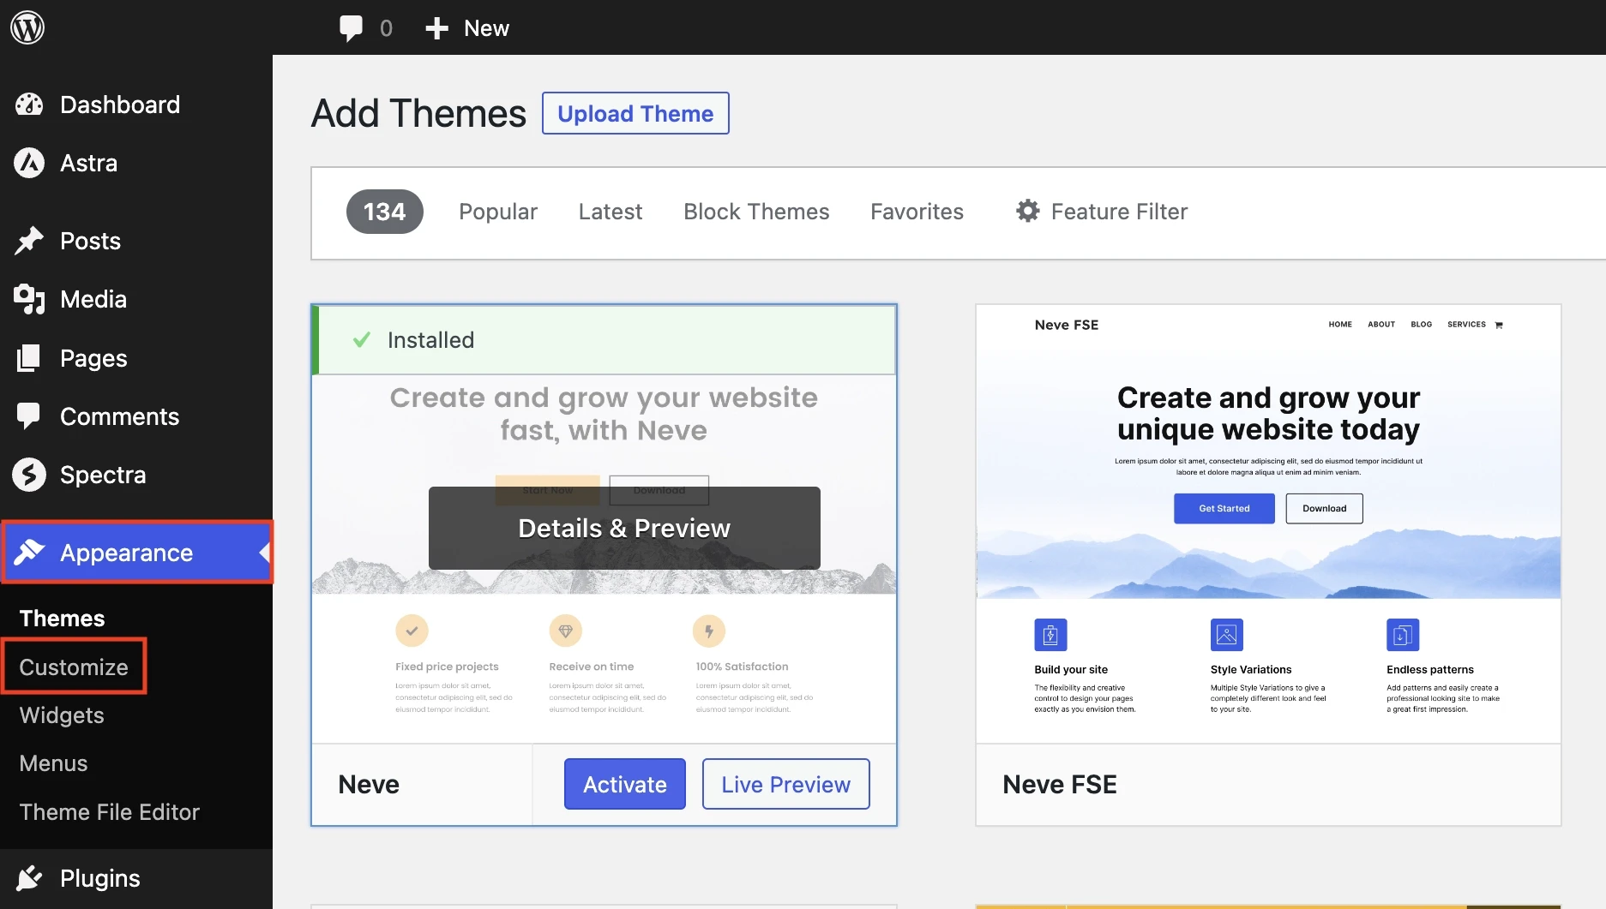Open the Favorites tab

tap(917, 212)
